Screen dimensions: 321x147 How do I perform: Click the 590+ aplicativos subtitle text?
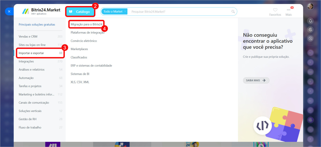39,14
